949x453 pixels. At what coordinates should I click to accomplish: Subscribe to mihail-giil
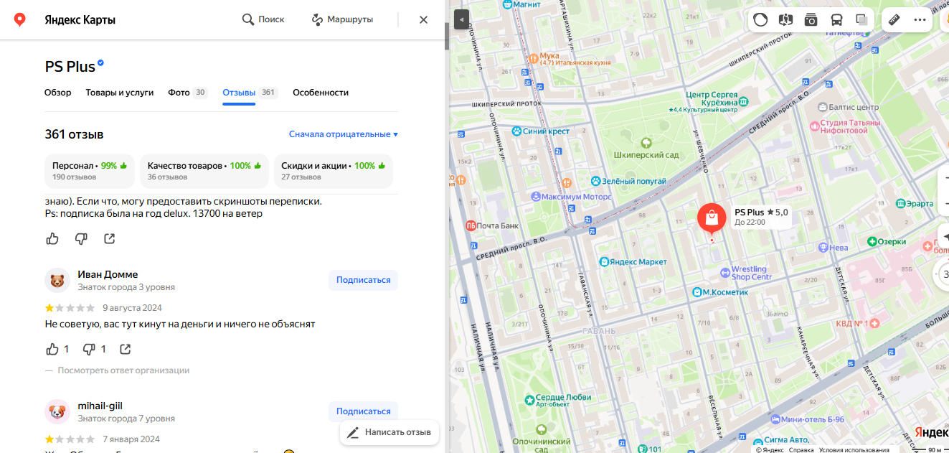[363, 411]
